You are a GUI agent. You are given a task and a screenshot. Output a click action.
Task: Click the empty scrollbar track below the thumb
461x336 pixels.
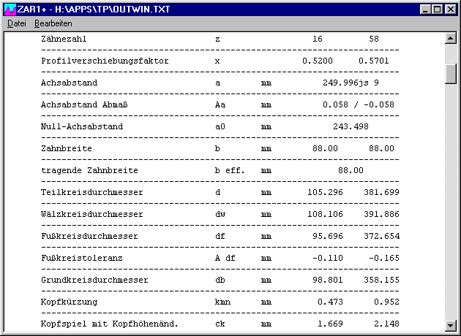pyautogui.click(x=451, y=205)
